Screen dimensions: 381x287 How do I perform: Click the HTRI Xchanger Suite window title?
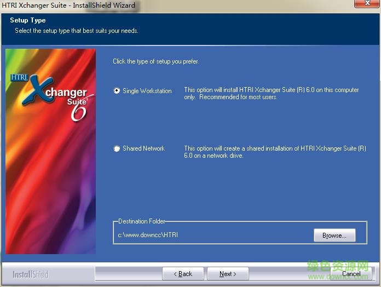[68, 5]
